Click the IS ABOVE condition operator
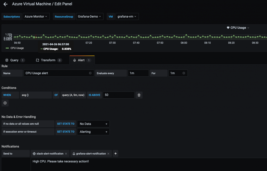267x171 pixels. click(94, 95)
